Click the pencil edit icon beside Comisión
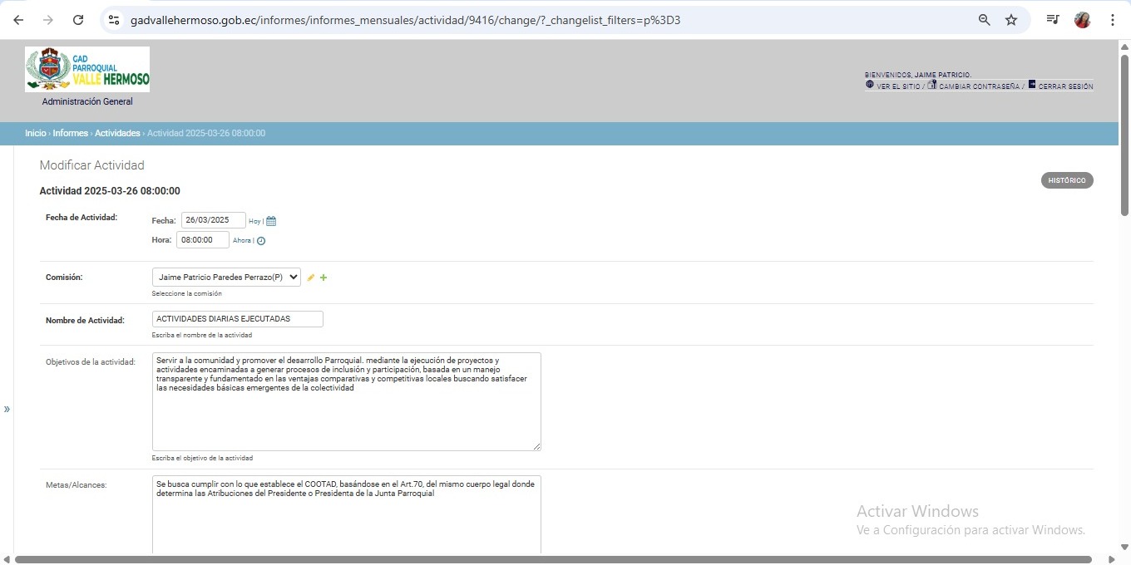1131x565 pixels. click(x=311, y=278)
